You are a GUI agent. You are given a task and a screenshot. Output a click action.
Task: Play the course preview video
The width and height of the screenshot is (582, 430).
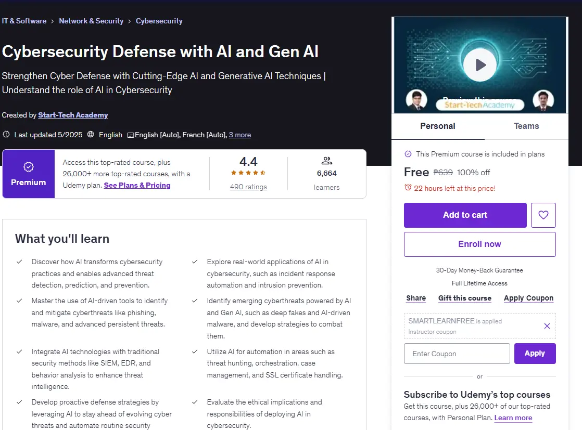[480, 65]
